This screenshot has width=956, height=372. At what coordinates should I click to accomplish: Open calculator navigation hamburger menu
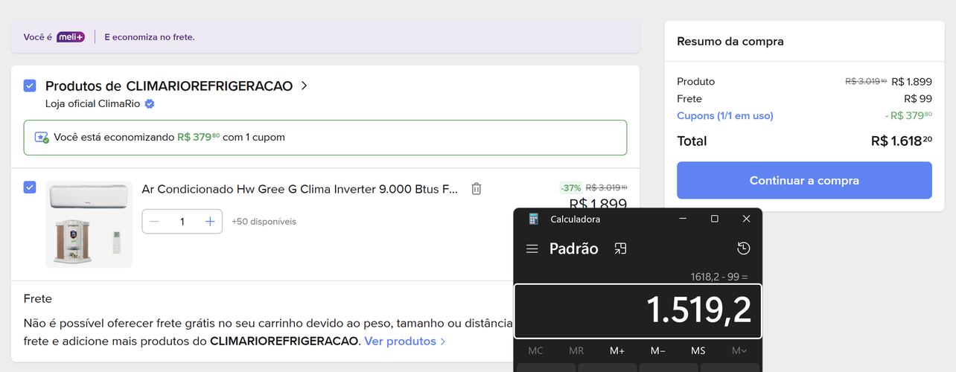click(532, 248)
